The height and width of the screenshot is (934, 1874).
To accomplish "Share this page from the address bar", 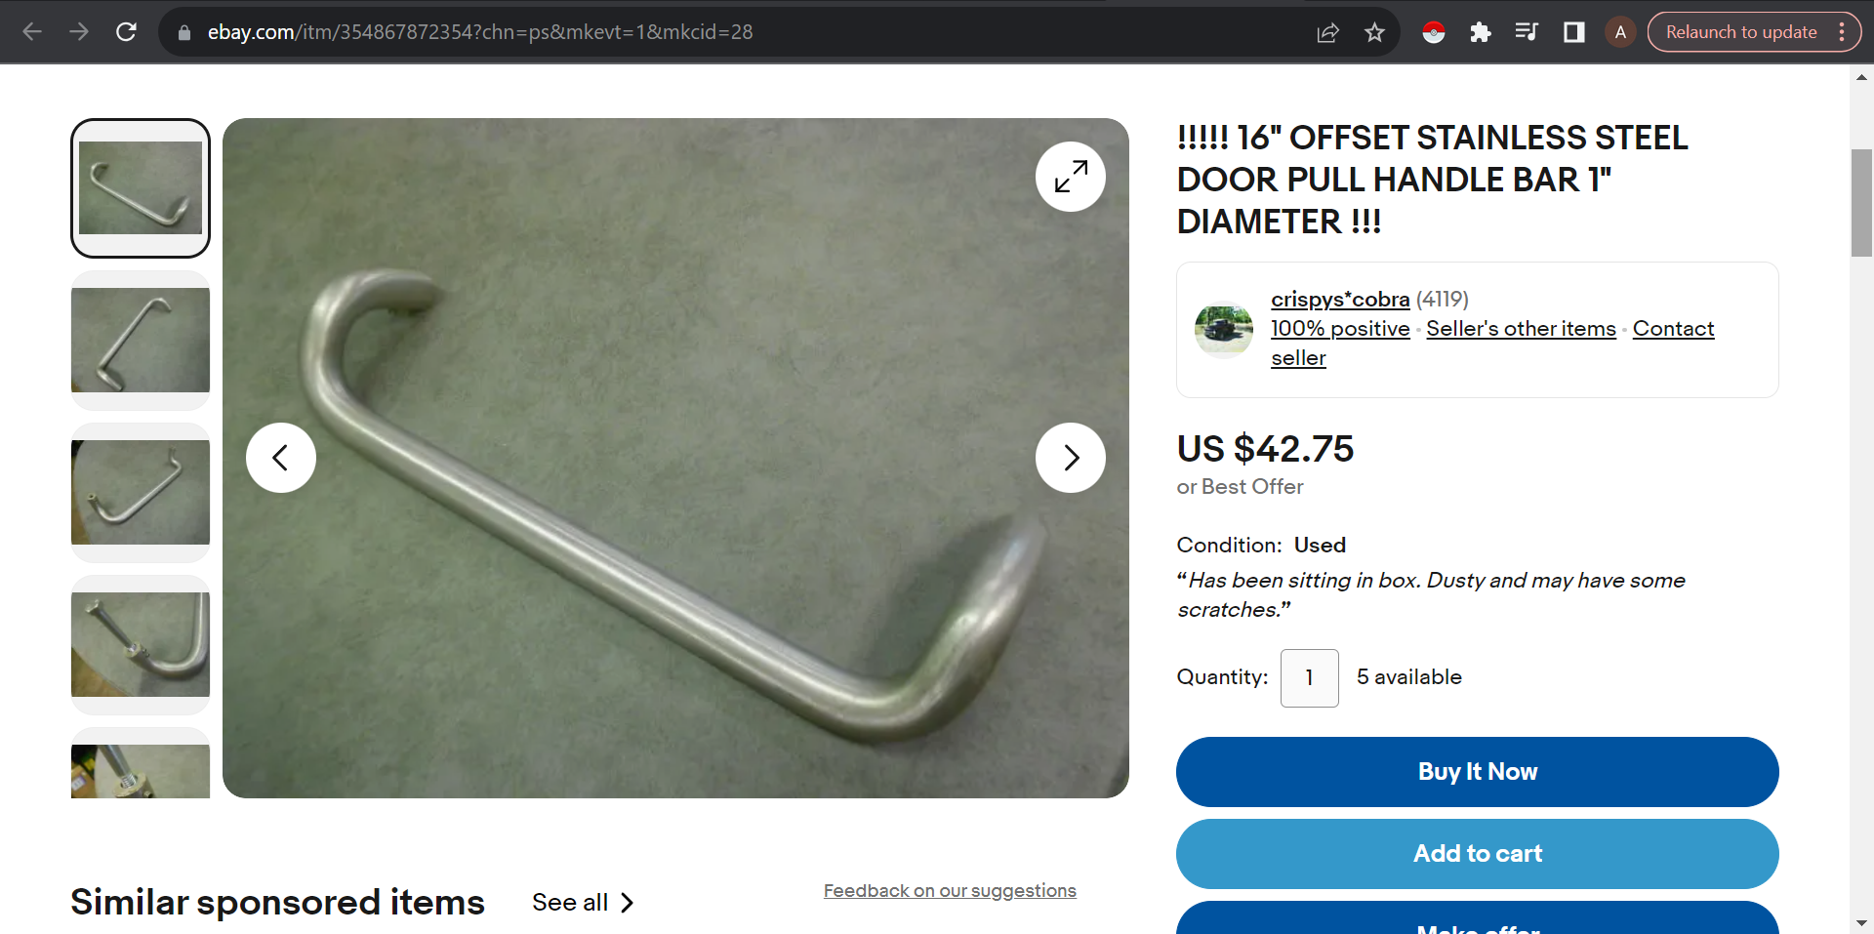I will click(1327, 32).
